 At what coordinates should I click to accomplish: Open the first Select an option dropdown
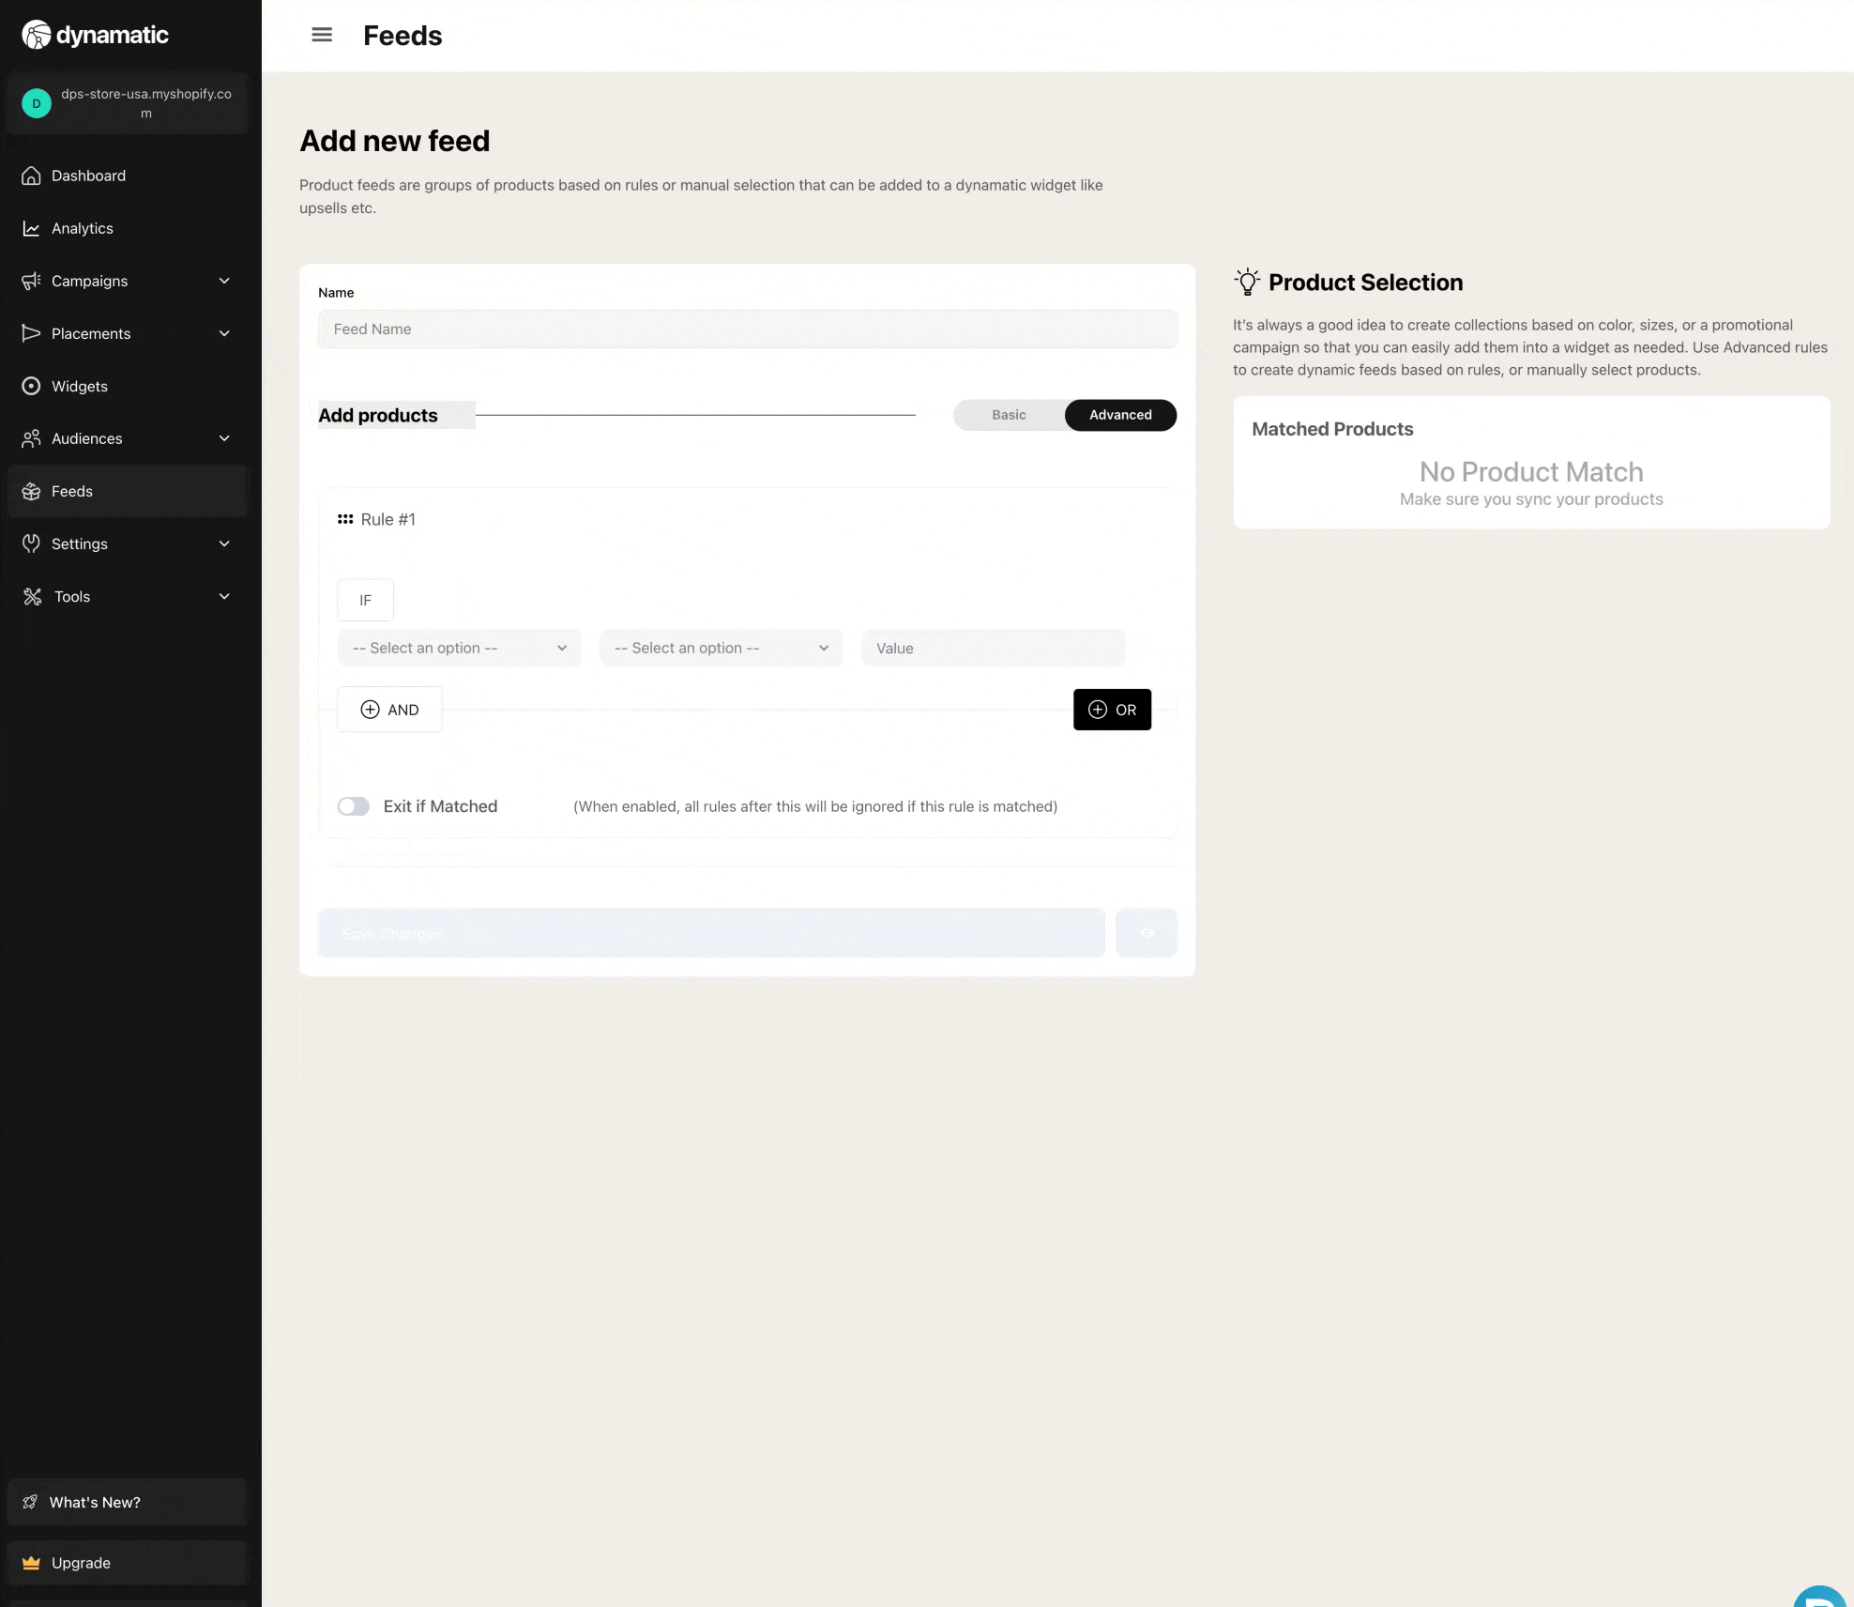(x=459, y=648)
